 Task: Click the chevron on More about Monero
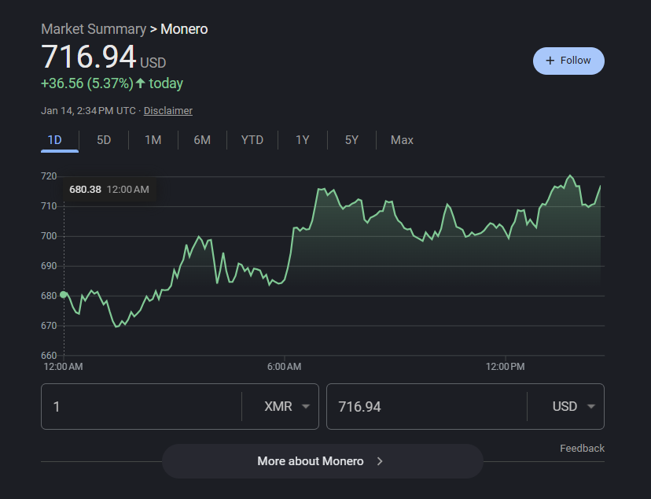tap(380, 461)
